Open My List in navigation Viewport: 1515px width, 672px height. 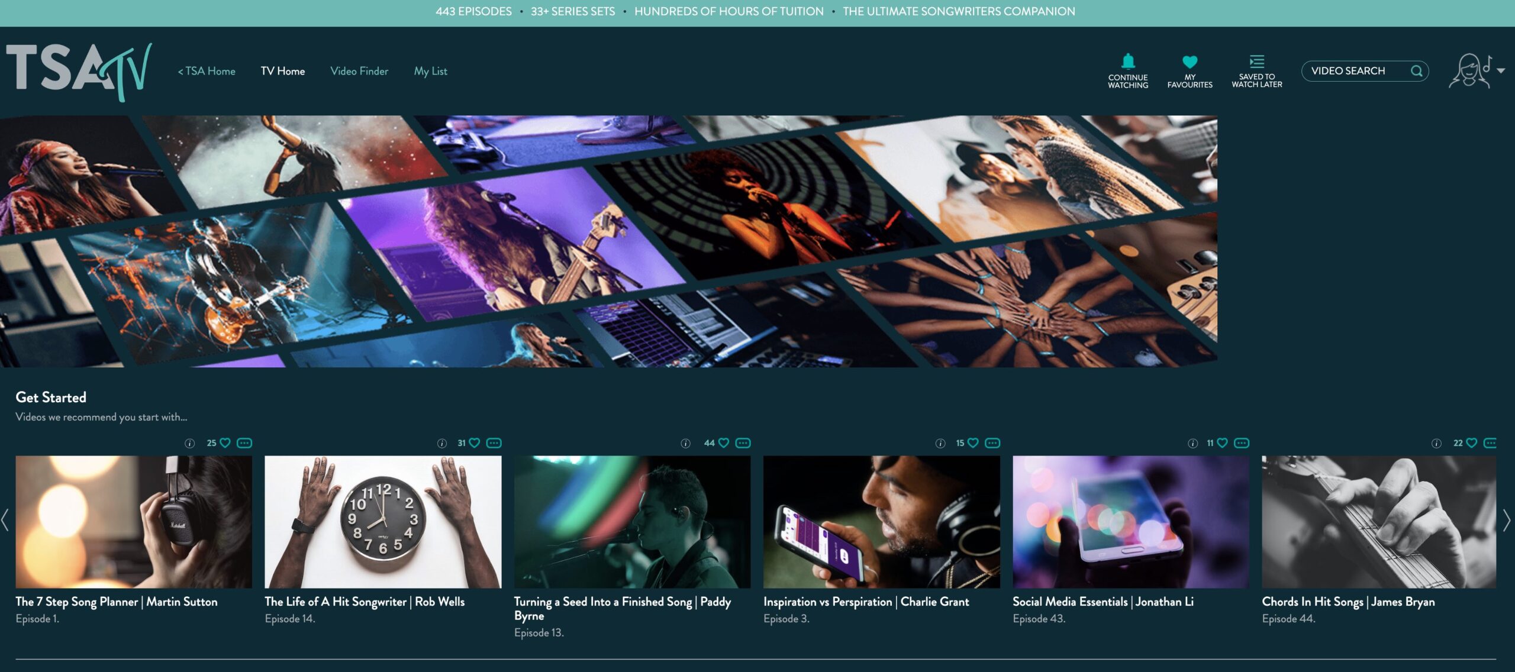click(x=430, y=71)
